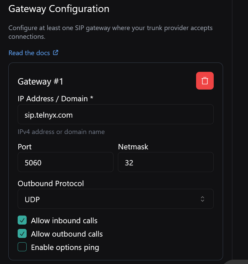This screenshot has height=264, width=248.
Task: Click the "Gateway Configuration" title
Action: point(59,9)
